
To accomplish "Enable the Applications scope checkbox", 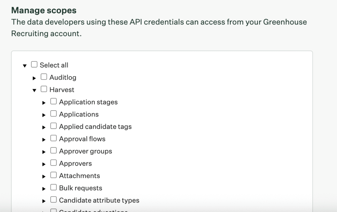I will coord(53,114).
